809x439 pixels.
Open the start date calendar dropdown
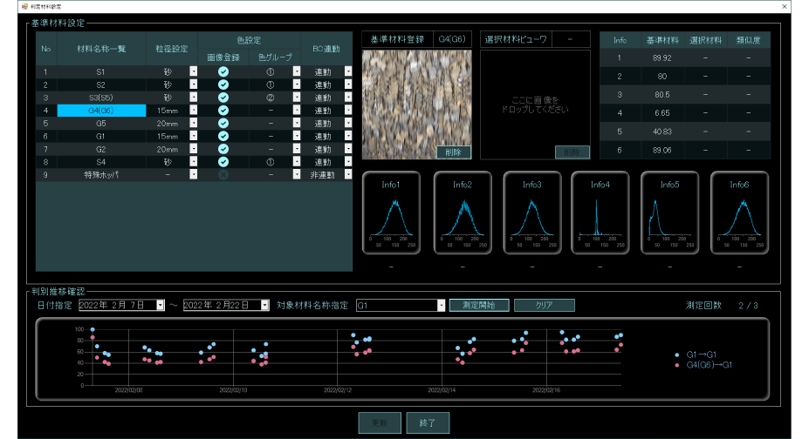tap(160, 306)
